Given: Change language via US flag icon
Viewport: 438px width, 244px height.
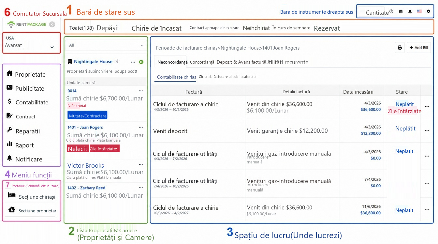Looking at the screenshot, I should pos(419,11).
